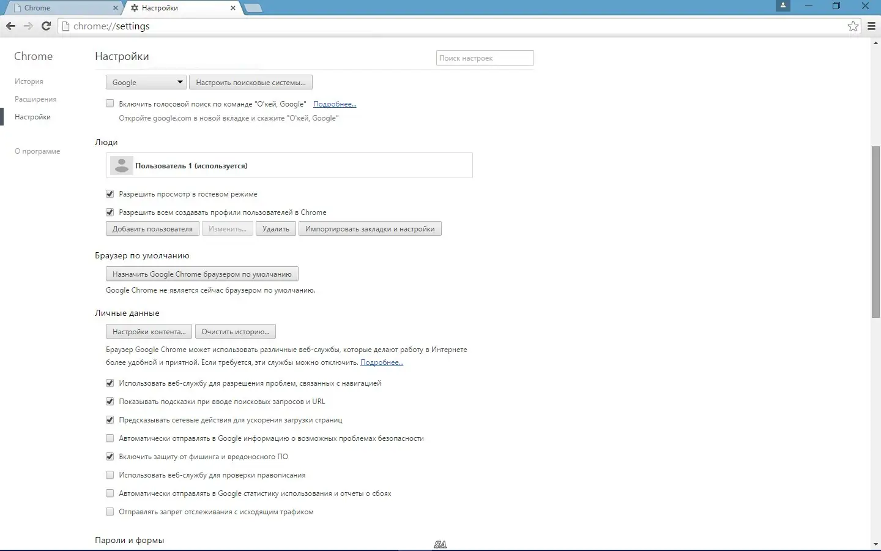
Task: Bookmark this page with the star icon
Action: [853, 26]
